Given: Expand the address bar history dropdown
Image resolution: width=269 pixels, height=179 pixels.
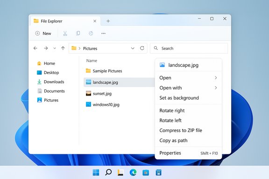Looking at the screenshot, I should pos(133,48).
